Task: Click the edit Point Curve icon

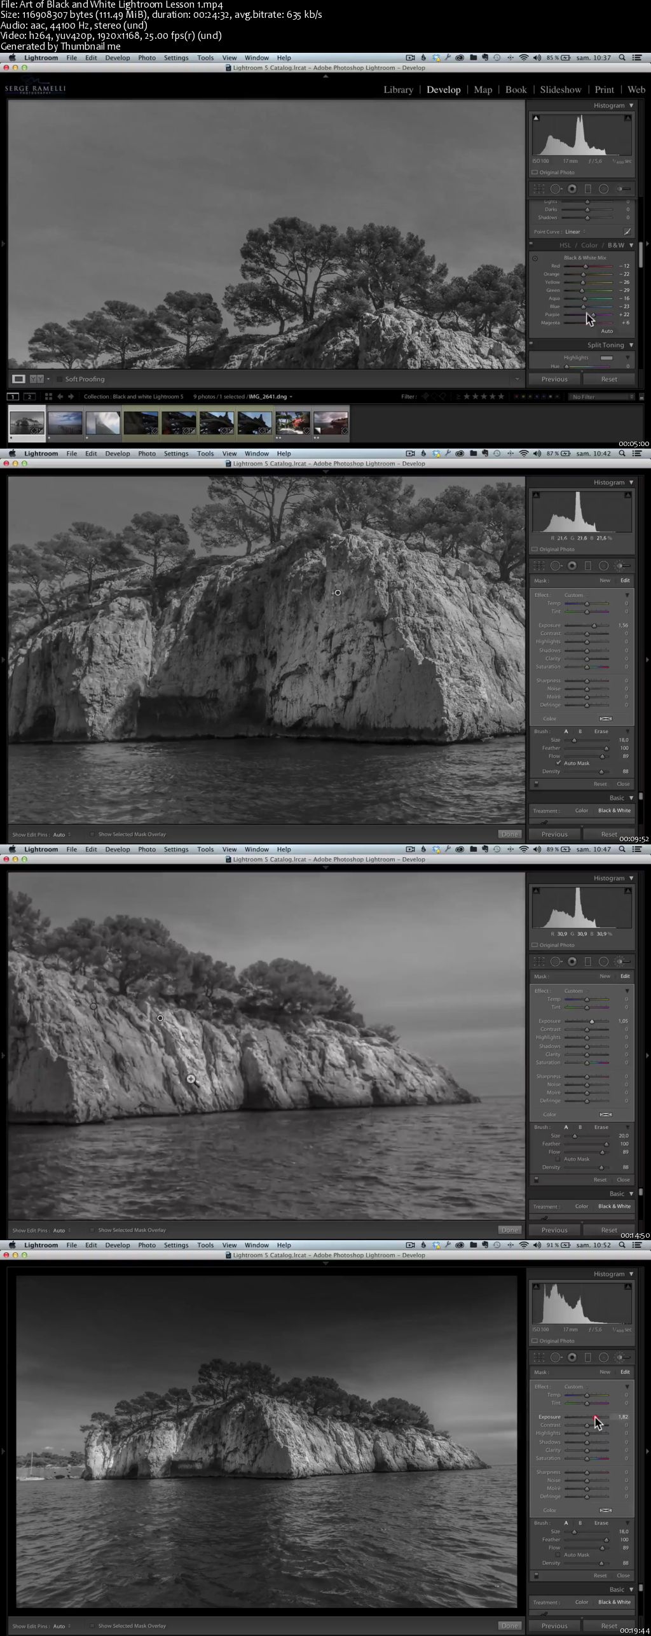Action: pos(627,232)
